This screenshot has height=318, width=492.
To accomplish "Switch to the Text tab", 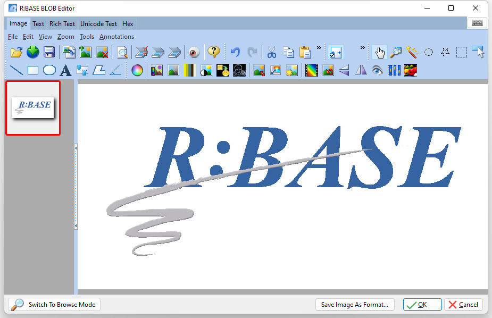I will point(38,24).
